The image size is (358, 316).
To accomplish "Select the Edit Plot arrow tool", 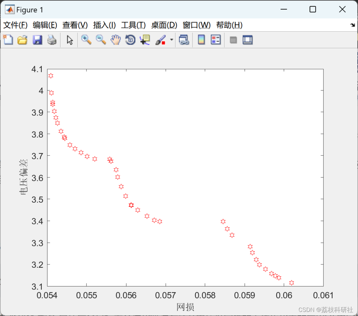I will click(x=70, y=40).
